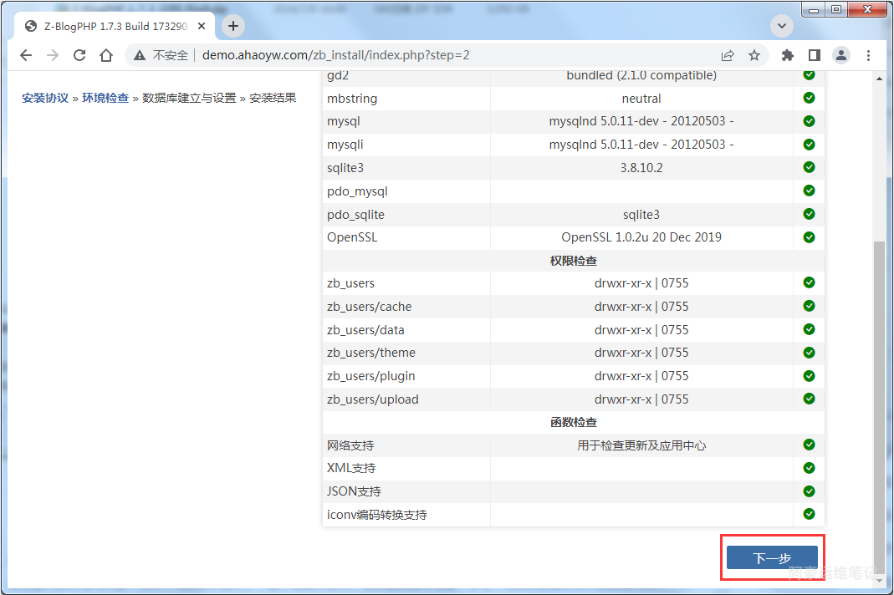Screen dimensions: 894x595
Task: Click the sqlite3 version 3.8.10.2 cell
Action: (641, 168)
